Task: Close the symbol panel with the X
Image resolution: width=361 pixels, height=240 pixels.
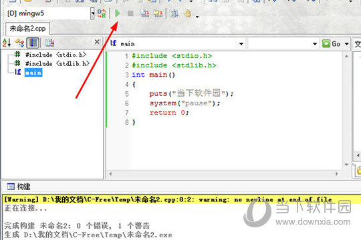Action: click(x=97, y=42)
